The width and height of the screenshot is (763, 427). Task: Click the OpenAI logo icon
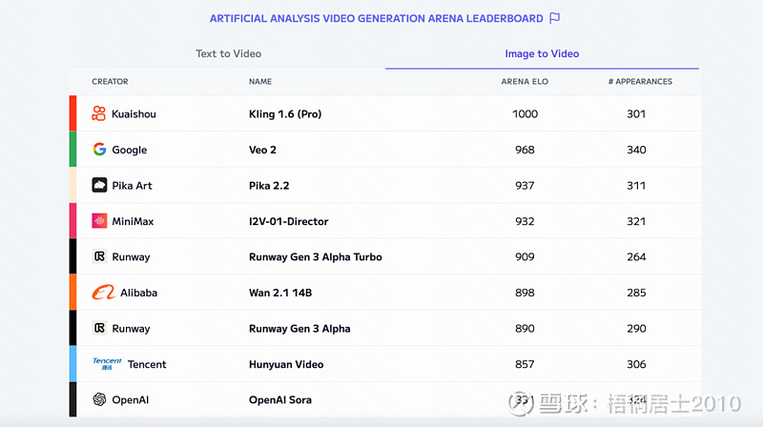pos(99,399)
